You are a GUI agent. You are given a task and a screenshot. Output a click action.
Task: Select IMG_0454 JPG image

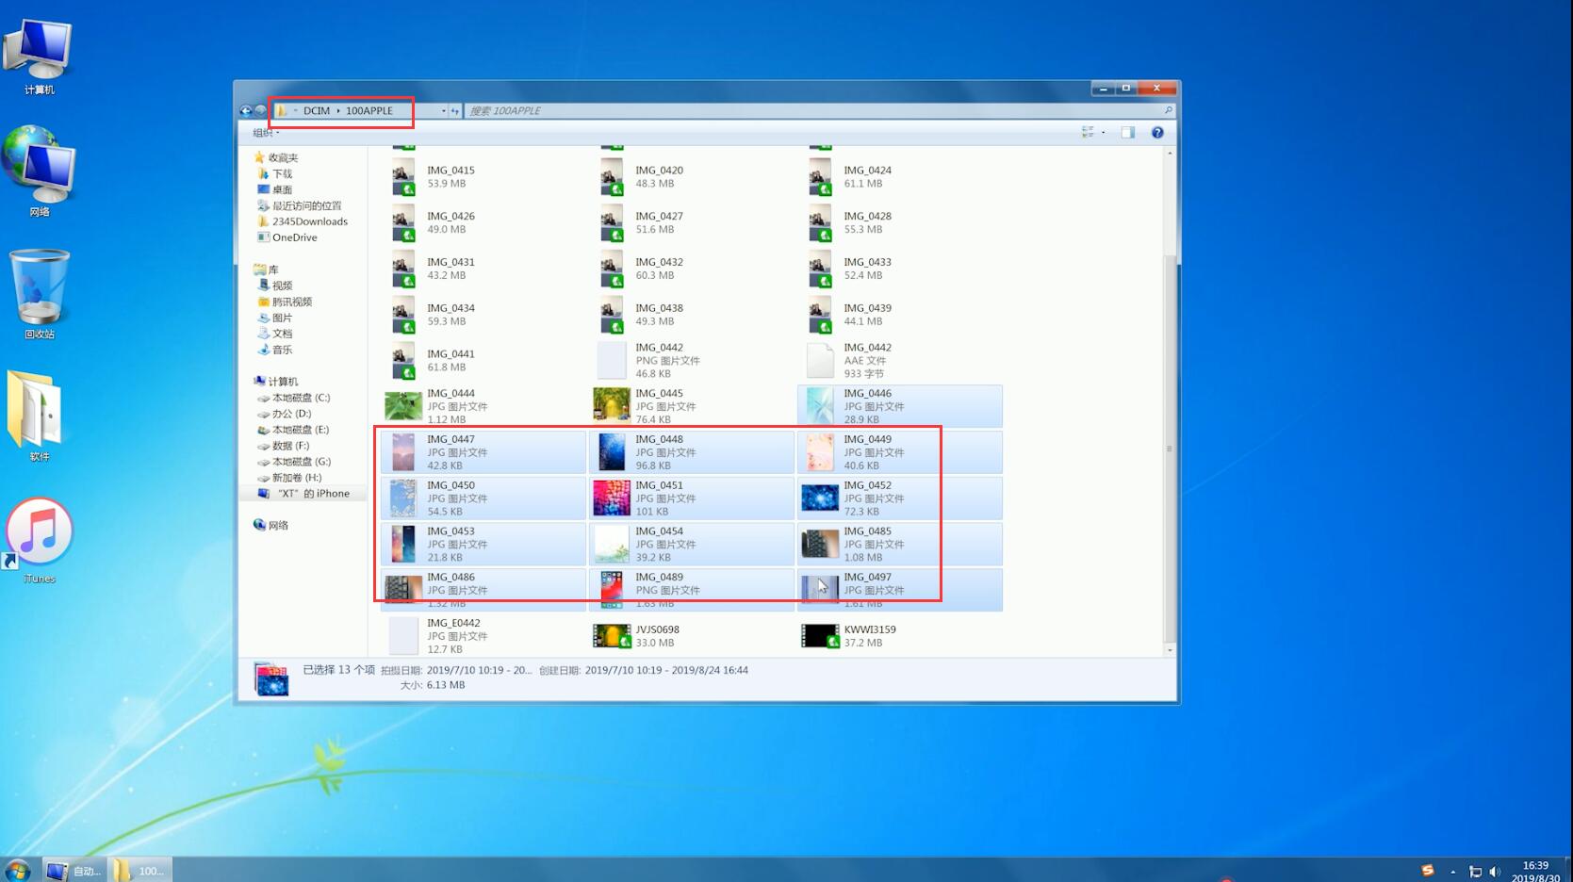click(x=692, y=545)
